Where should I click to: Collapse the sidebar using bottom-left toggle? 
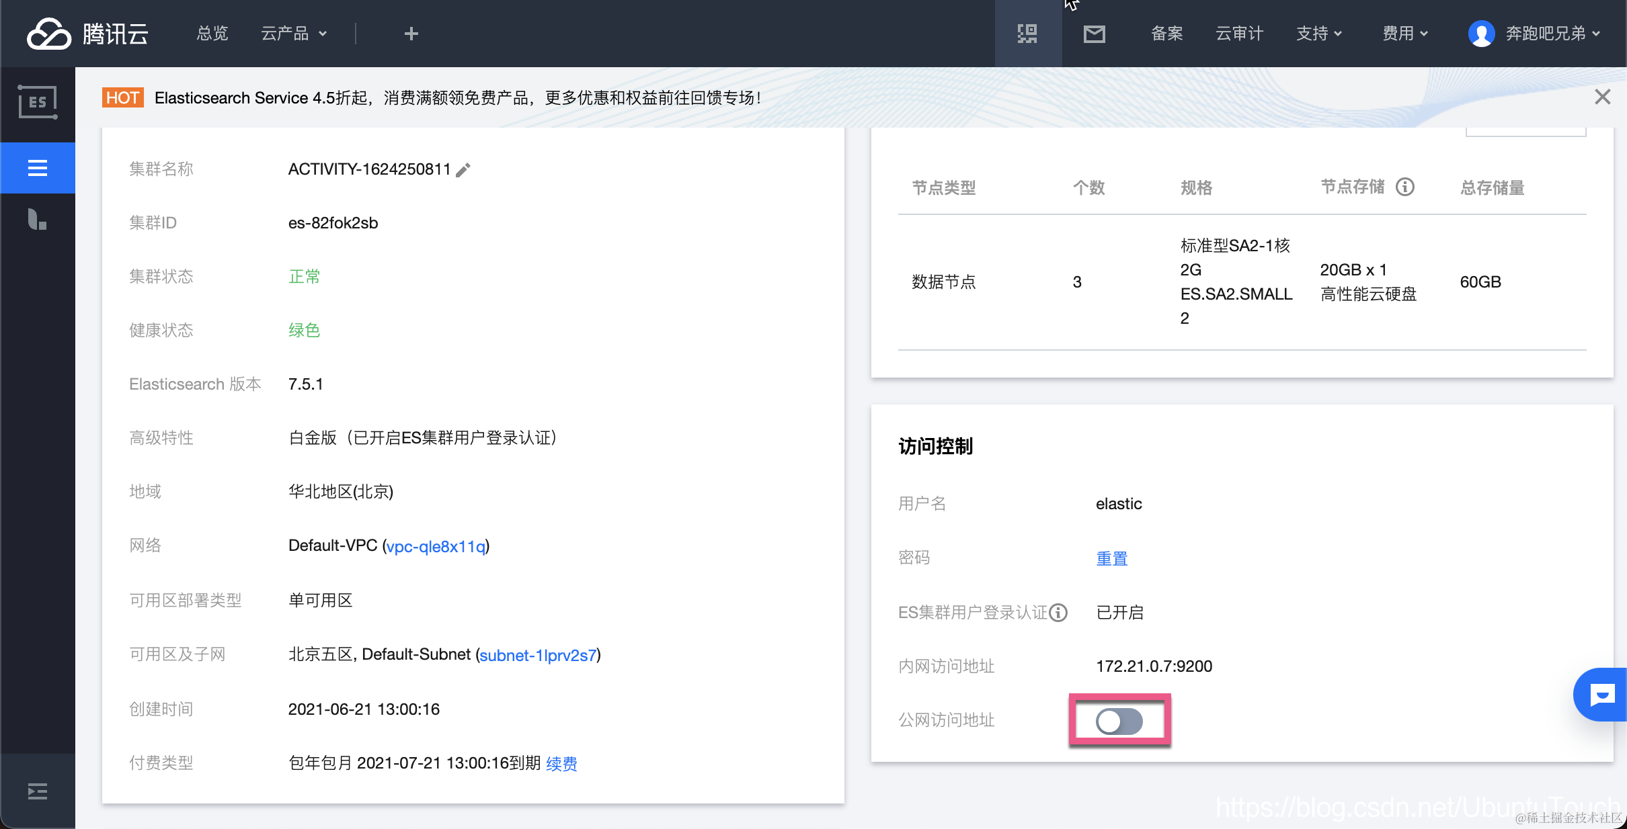[38, 791]
